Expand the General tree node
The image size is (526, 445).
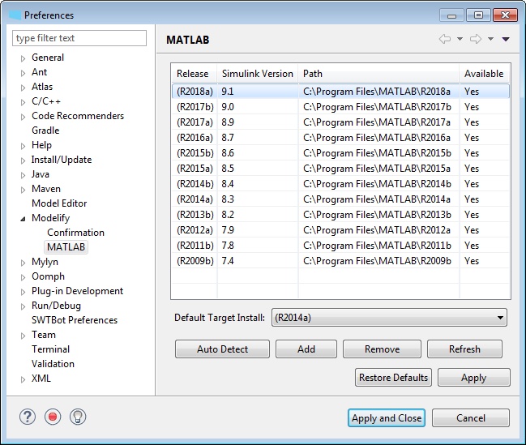(x=23, y=58)
